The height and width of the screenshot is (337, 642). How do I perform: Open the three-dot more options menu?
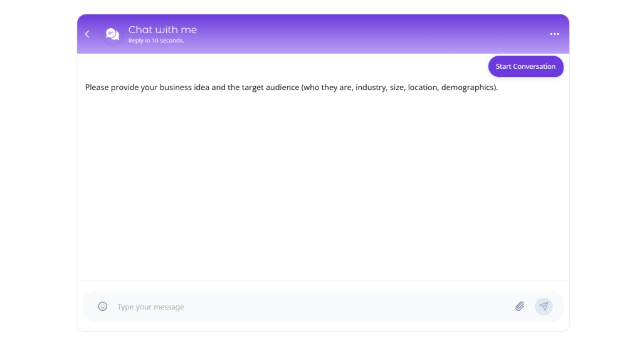pyautogui.click(x=554, y=34)
